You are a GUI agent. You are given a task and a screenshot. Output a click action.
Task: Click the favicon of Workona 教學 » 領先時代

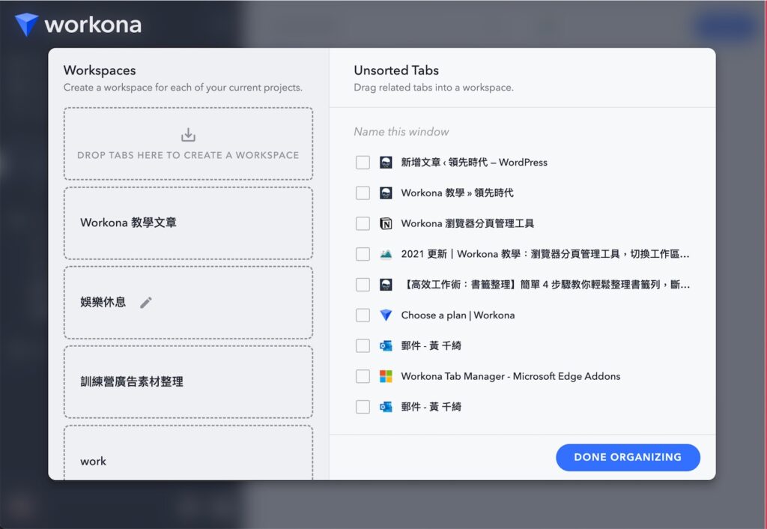click(x=386, y=193)
